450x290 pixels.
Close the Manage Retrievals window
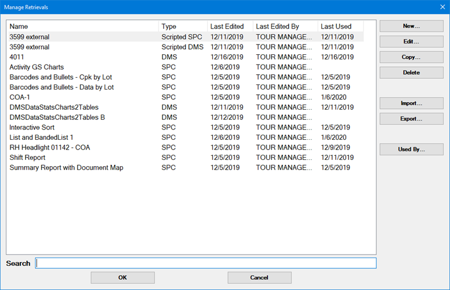point(441,7)
